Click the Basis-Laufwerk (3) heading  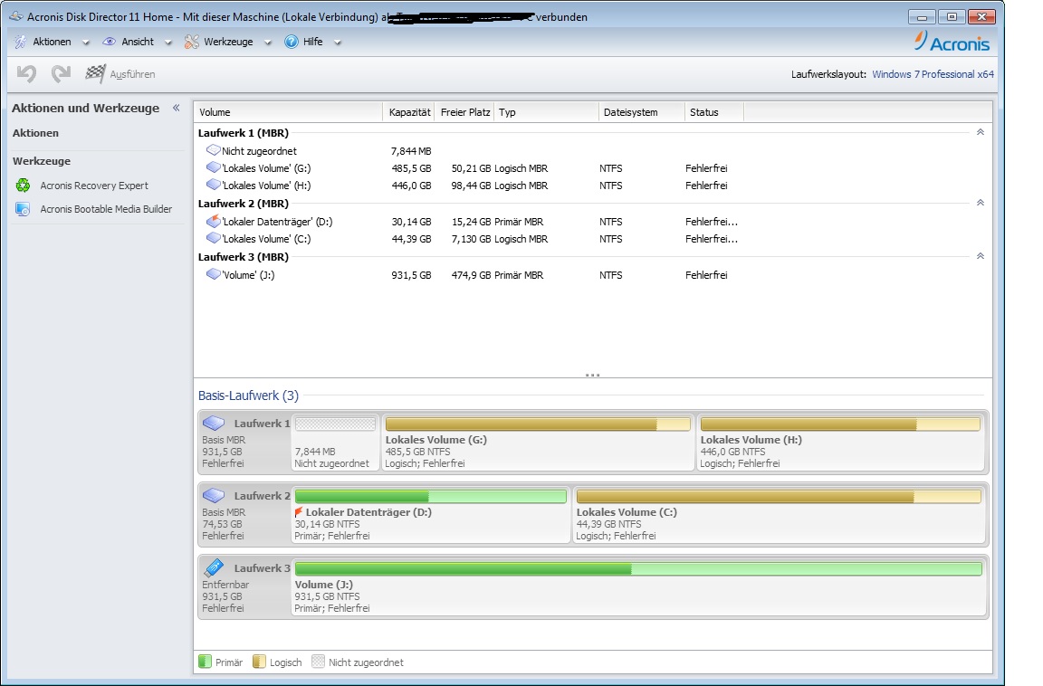coord(248,395)
